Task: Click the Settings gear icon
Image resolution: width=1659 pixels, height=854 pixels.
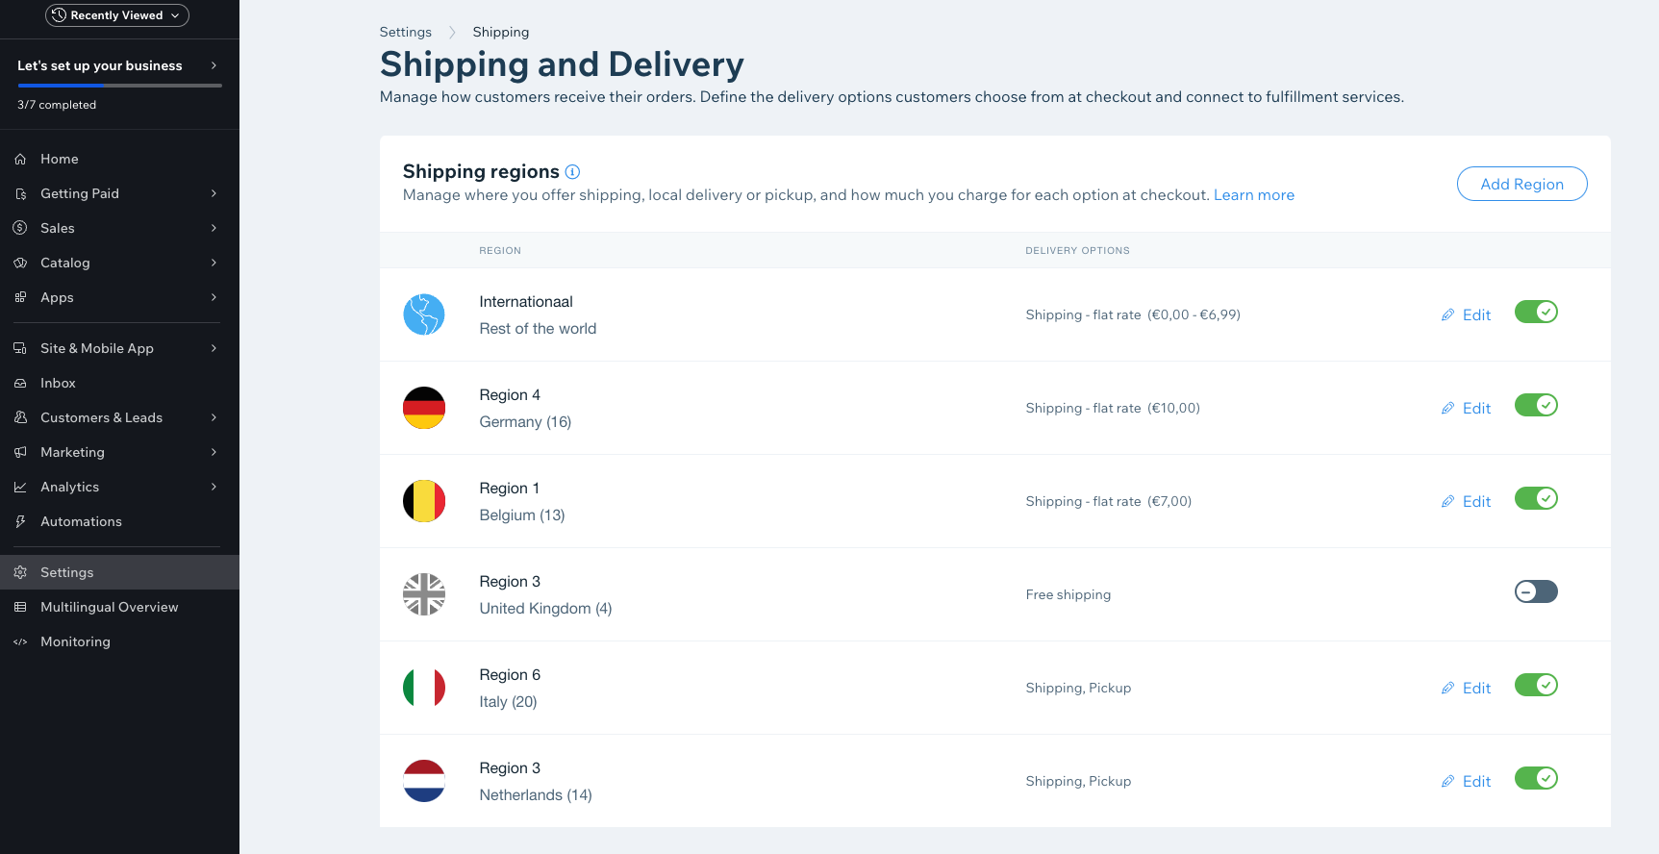Action: (20, 572)
